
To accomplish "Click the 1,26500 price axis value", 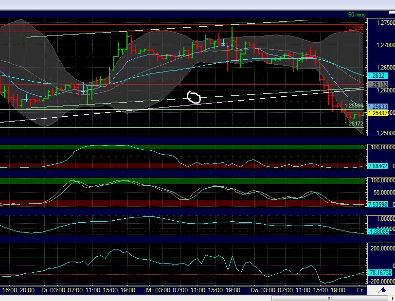I will 385,68.
